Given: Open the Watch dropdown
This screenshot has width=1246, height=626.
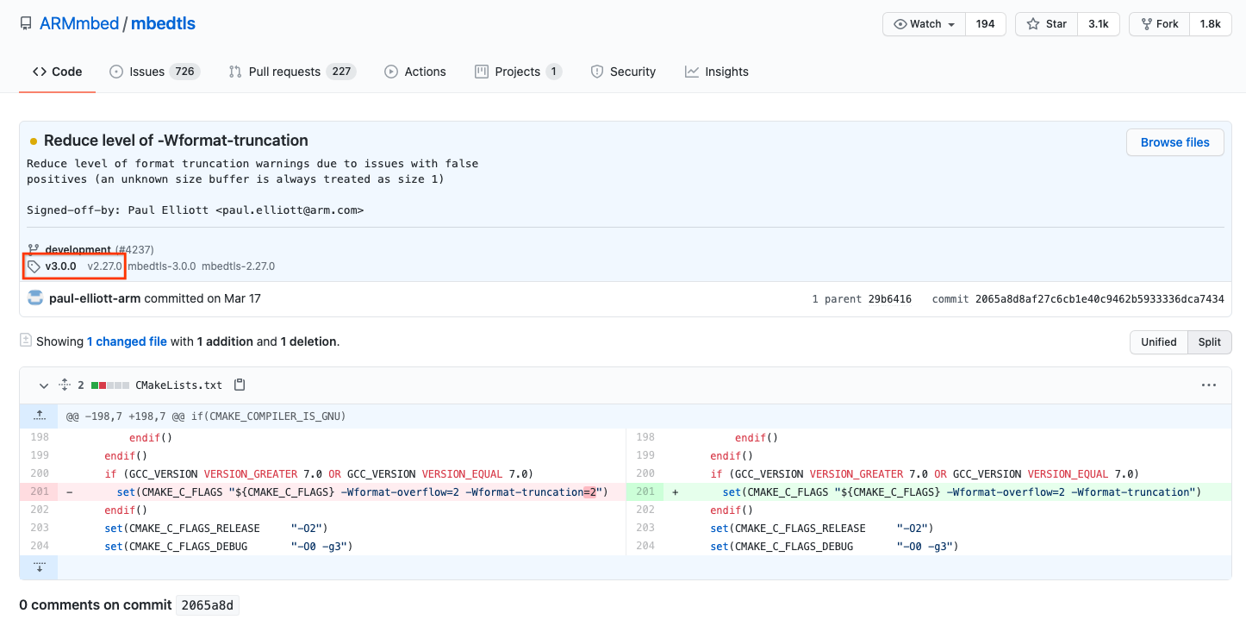Looking at the screenshot, I should pyautogui.click(x=923, y=23).
